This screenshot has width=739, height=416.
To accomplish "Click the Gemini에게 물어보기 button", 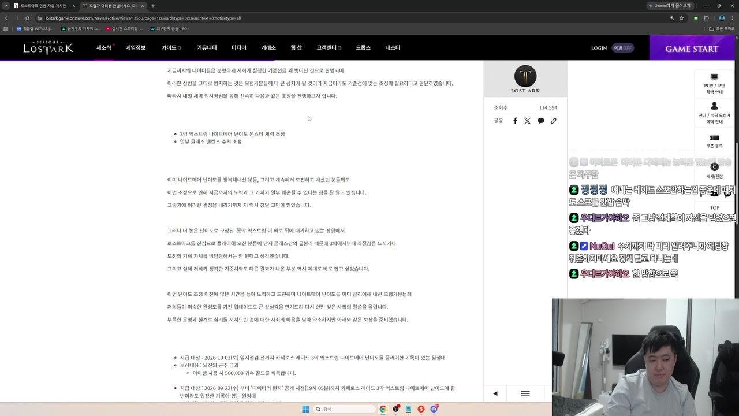I will [671, 6].
